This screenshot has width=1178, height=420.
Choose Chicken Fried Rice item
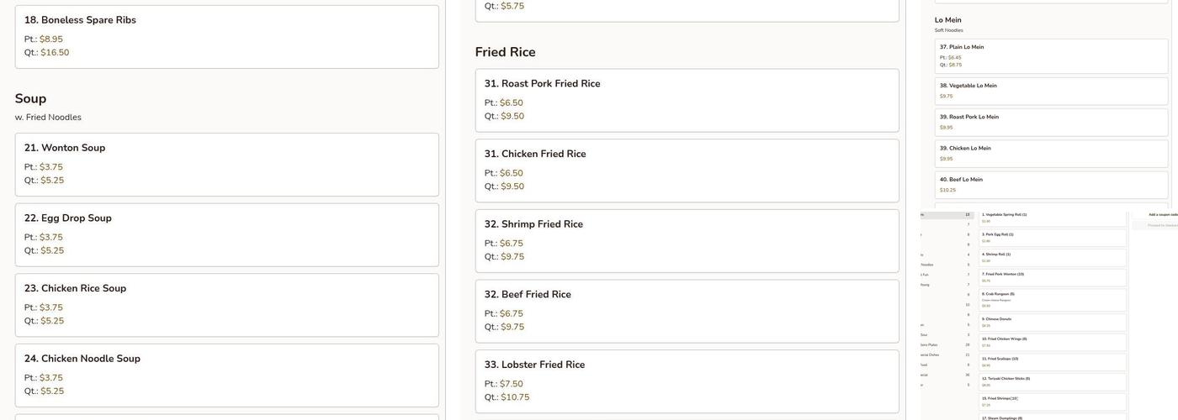click(687, 170)
